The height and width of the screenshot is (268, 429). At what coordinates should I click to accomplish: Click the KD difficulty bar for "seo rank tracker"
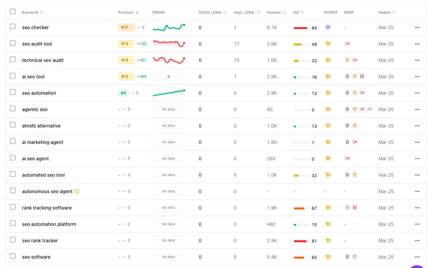302,240
